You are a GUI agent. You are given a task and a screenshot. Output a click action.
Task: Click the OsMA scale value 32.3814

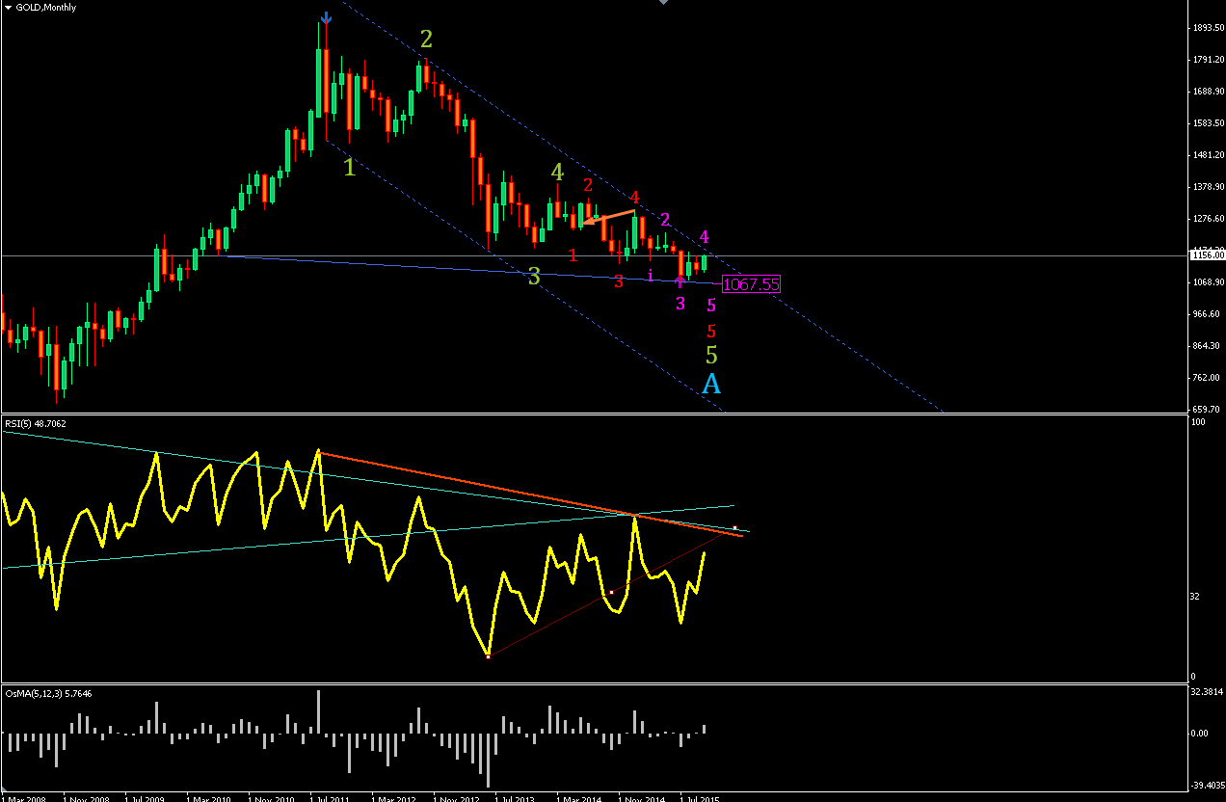1208,692
